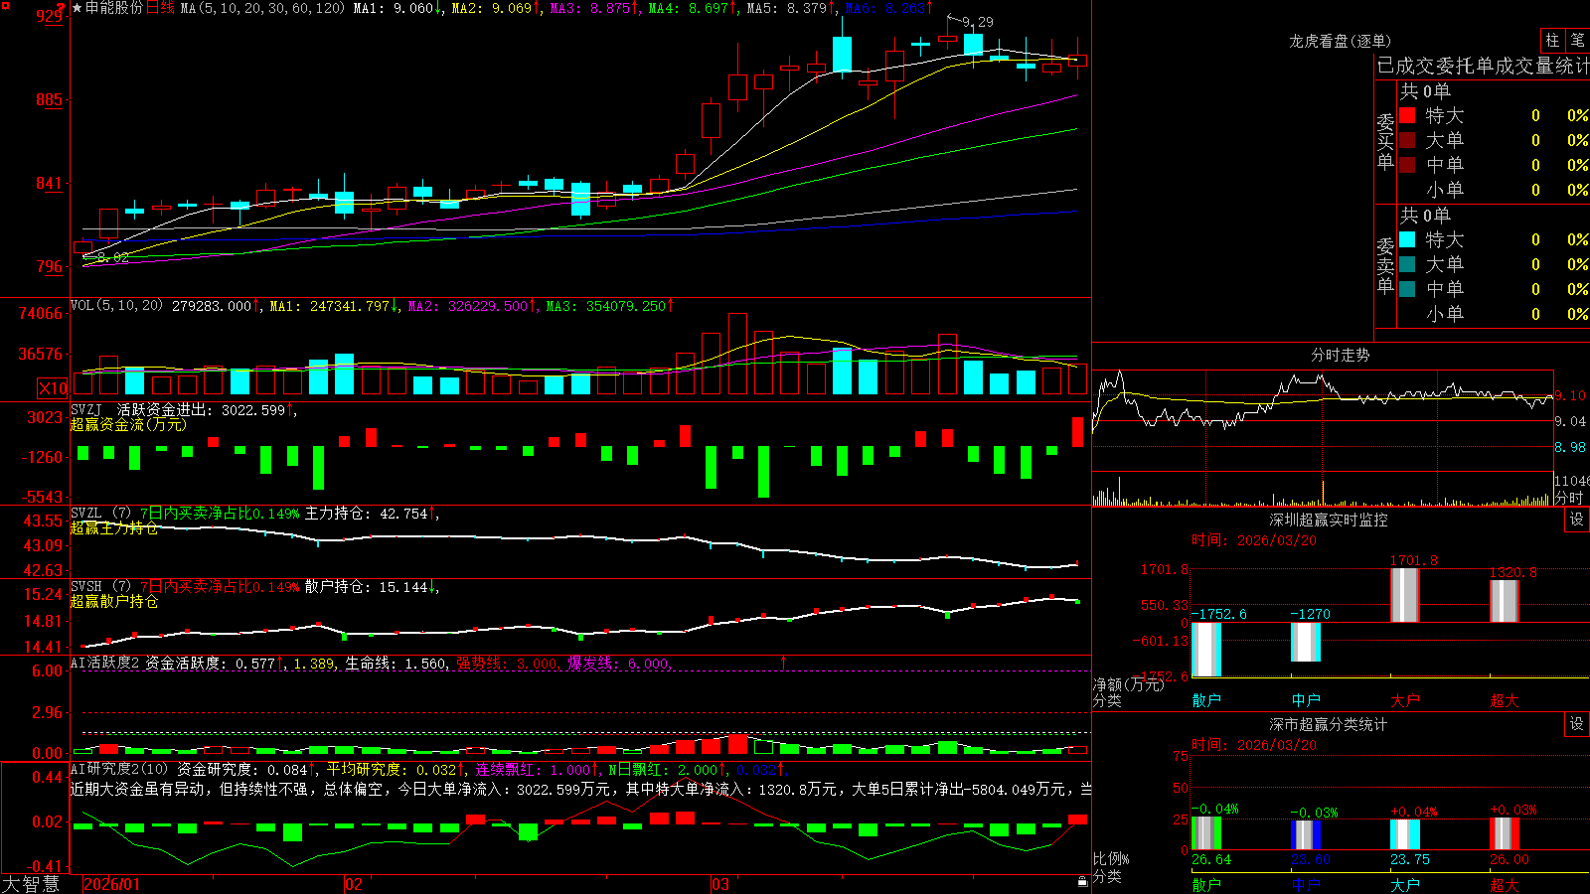This screenshot has width=1590, height=894.
Task: Jump to the 2026/01 date marker
Action: click(x=112, y=884)
